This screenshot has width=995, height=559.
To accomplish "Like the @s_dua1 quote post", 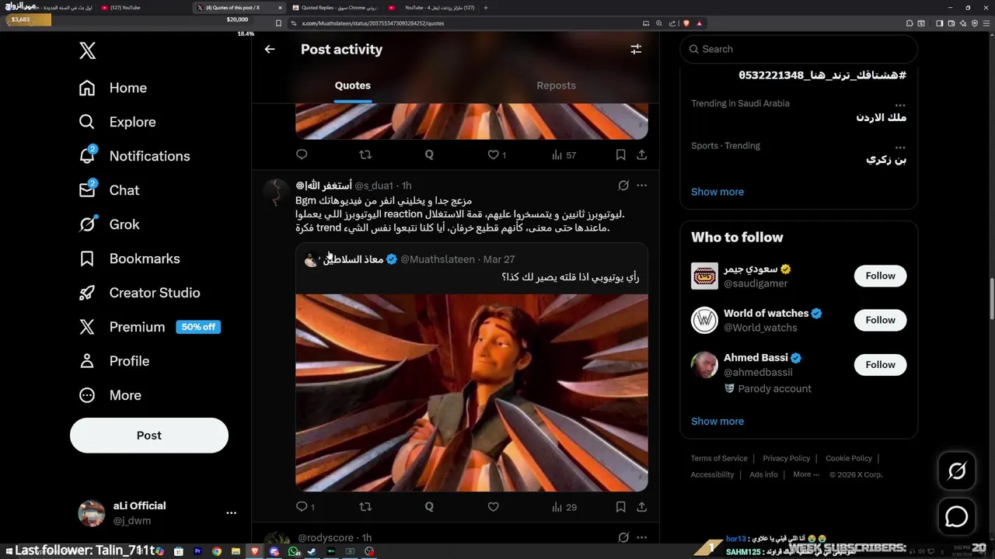I will (493, 507).
